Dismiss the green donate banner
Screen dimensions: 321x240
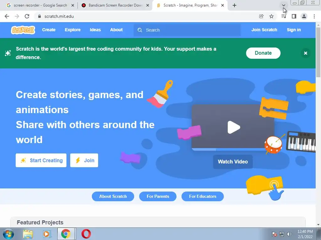point(305,53)
